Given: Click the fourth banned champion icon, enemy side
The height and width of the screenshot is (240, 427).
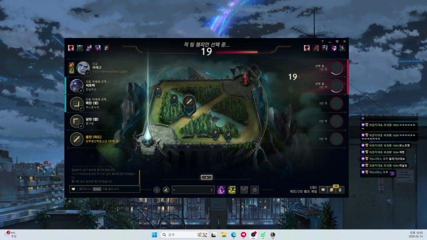Looking at the screenshot, I should click(333, 48).
